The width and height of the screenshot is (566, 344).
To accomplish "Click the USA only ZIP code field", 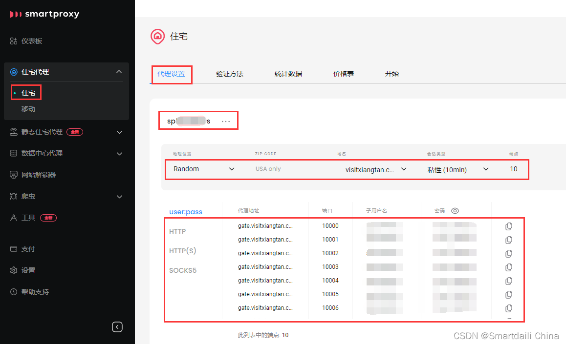I will (268, 169).
